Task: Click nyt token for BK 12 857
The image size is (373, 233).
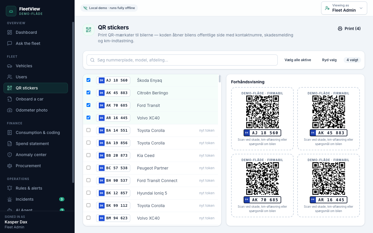Action: 207,193
